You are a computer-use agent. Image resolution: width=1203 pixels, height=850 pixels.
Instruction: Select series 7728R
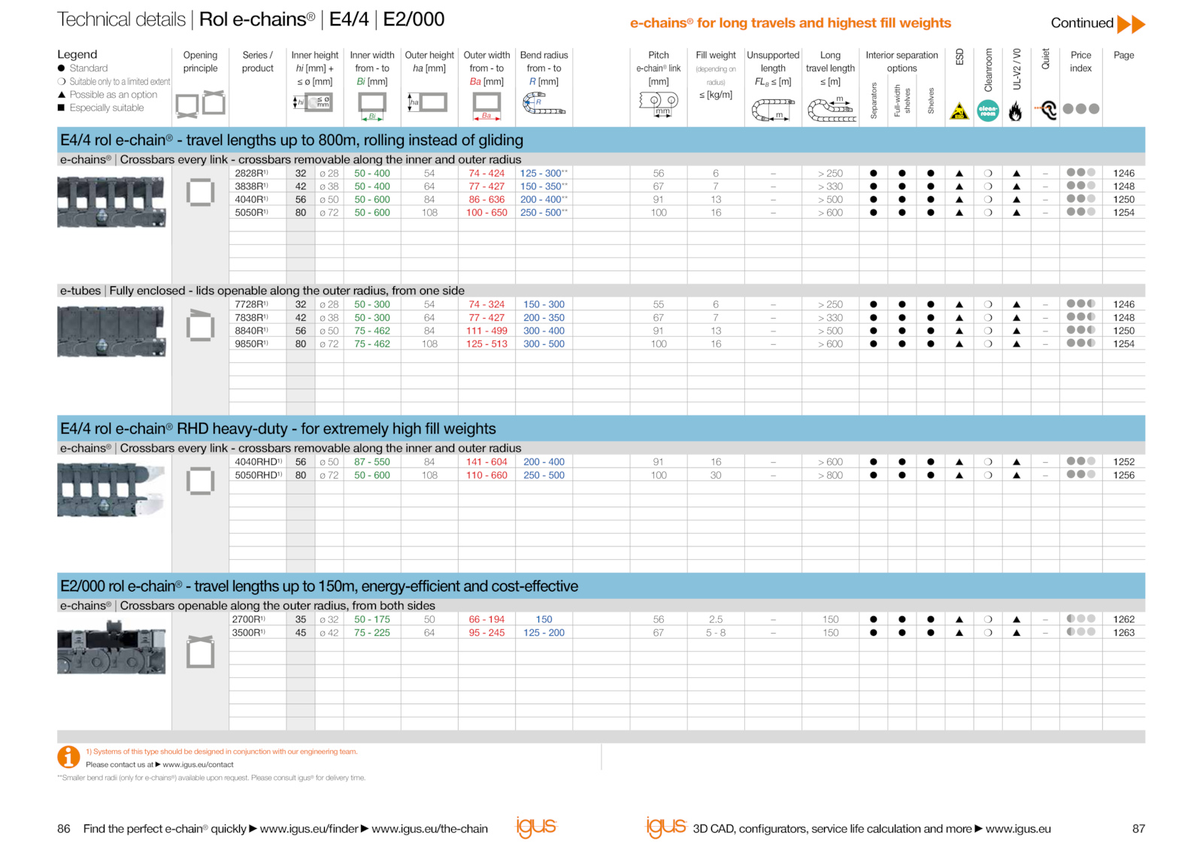click(251, 304)
